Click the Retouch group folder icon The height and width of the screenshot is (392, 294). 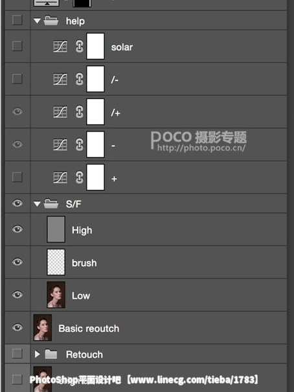(51, 354)
